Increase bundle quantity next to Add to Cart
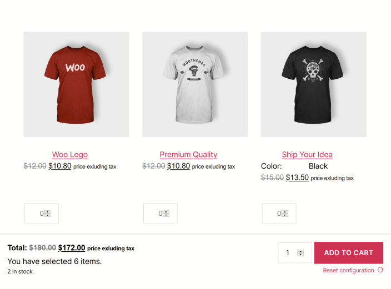This screenshot has height=289, width=391. click(x=300, y=251)
